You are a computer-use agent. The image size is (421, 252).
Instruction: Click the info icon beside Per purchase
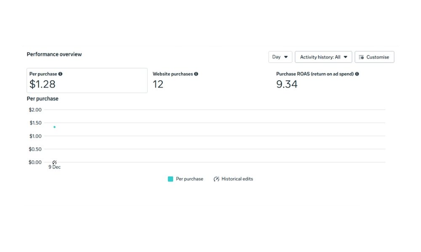(60, 74)
